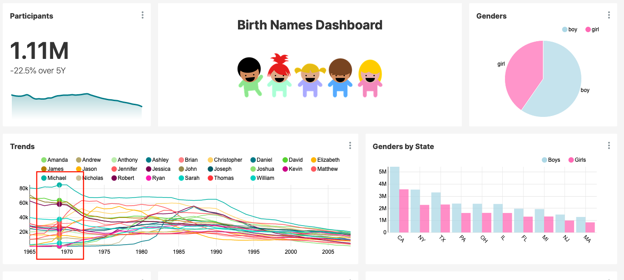This screenshot has height=280, width=624.
Task: Click the 1980 x-axis label in Trends
Action: coord(142,252)
